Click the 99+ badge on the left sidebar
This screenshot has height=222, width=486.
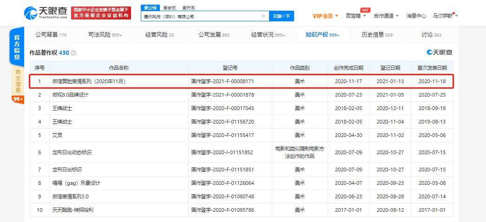pos(17,99)
